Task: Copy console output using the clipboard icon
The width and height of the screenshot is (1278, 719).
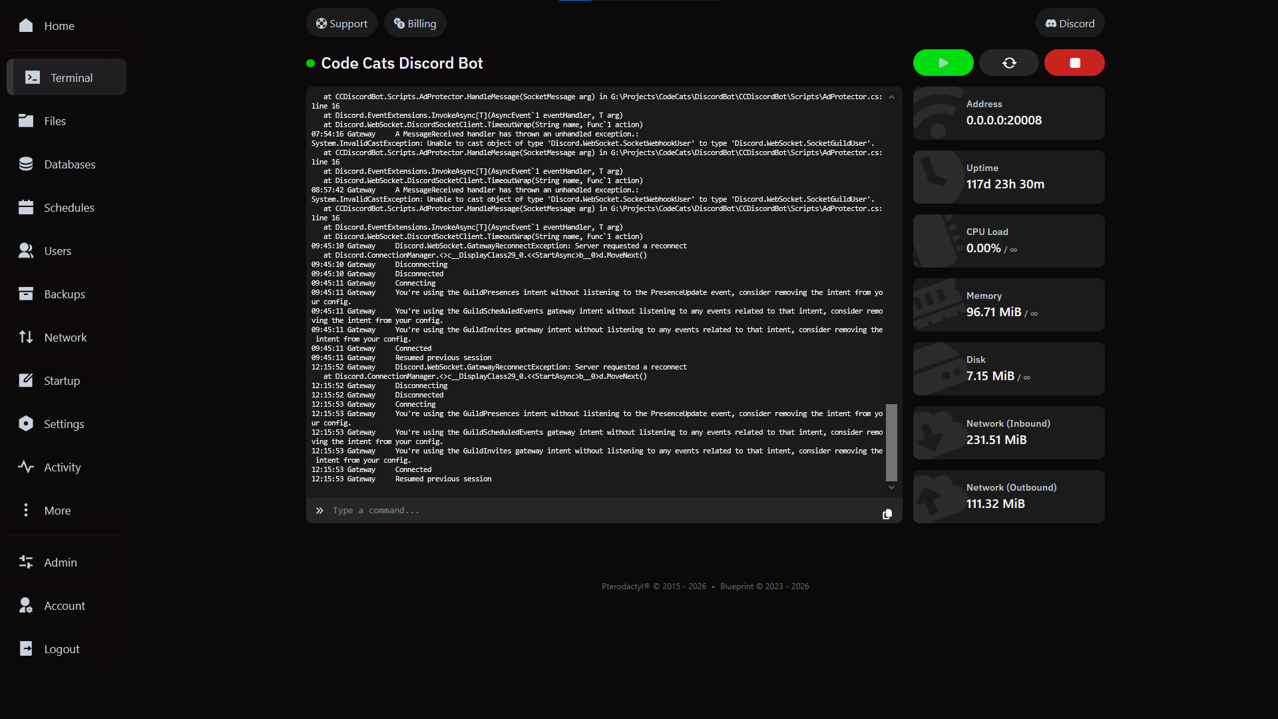Action: [887, 514]
